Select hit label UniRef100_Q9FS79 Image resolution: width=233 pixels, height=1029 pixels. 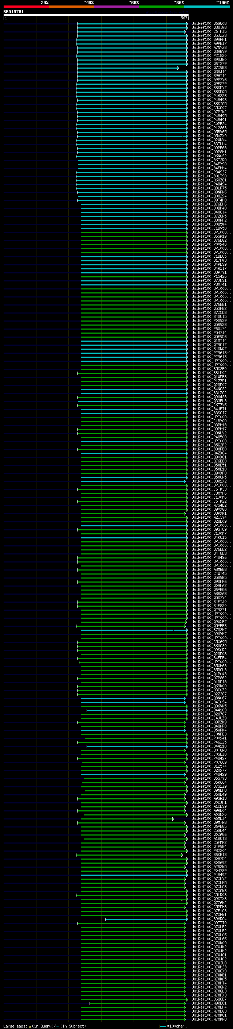click(x=209, y=84)
